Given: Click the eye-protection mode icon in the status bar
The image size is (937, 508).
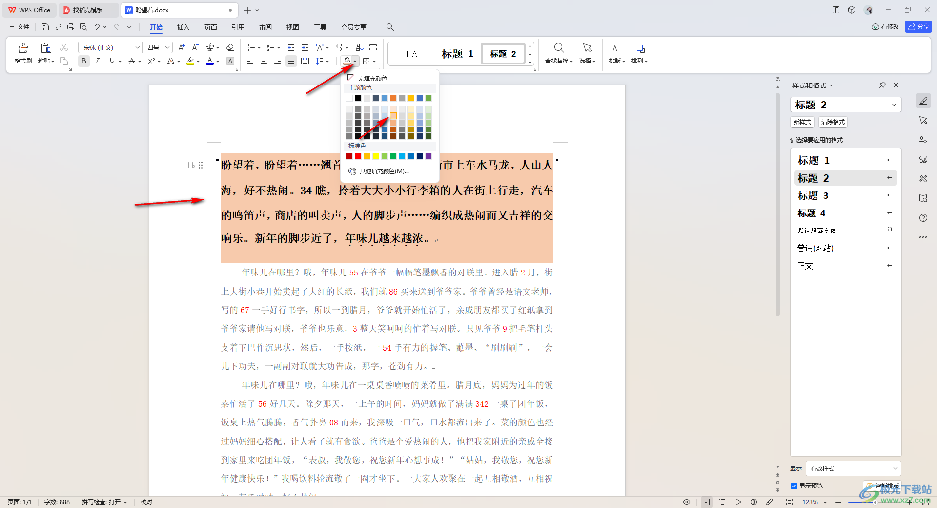Looking at the screenshot, I should tap(687, 502).
